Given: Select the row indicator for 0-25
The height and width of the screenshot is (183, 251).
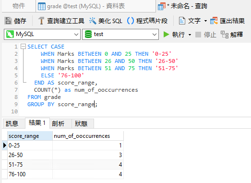Looking at the screenshot, I should [5, 146].
